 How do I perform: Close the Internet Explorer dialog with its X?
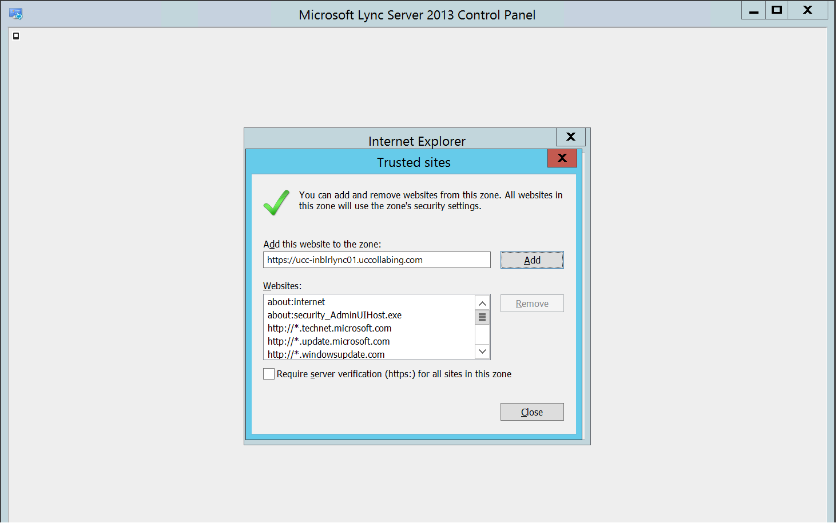pyautogui.click(x=571, y=137)
